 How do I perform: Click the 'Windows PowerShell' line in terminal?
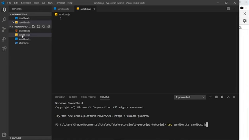(x=69, y=103)
